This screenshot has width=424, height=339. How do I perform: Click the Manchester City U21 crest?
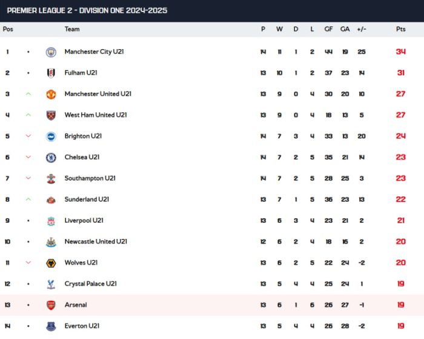[51, 52]
